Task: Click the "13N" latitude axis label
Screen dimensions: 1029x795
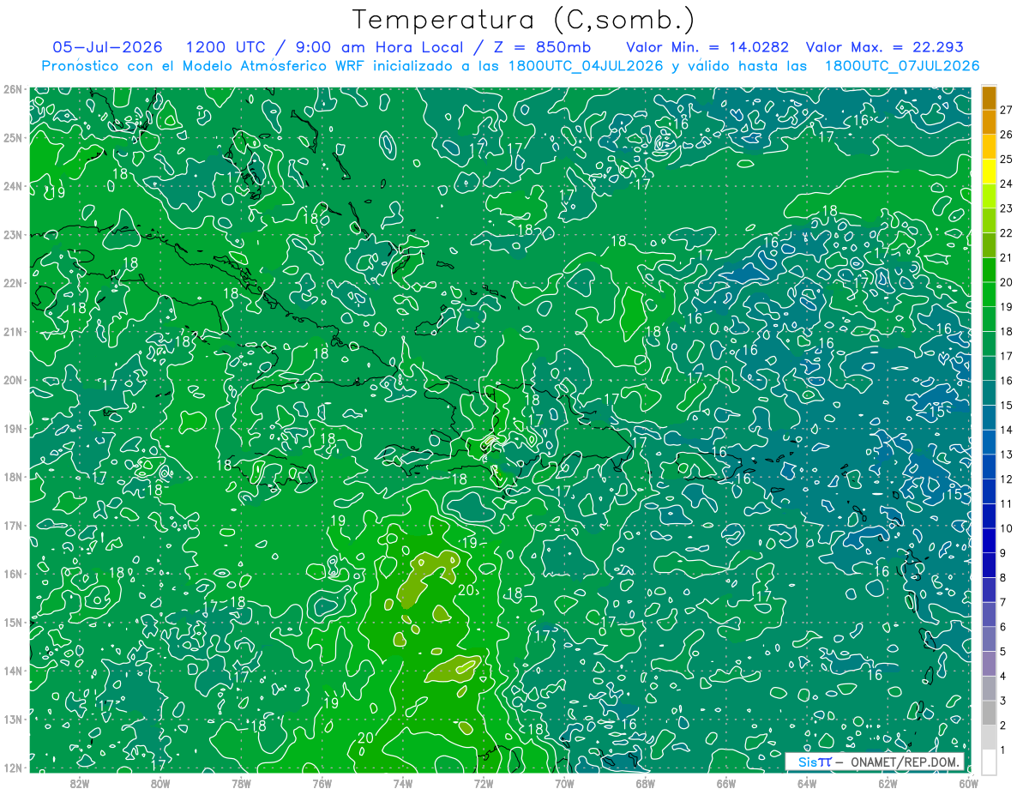Action: (x=13, y=719)
